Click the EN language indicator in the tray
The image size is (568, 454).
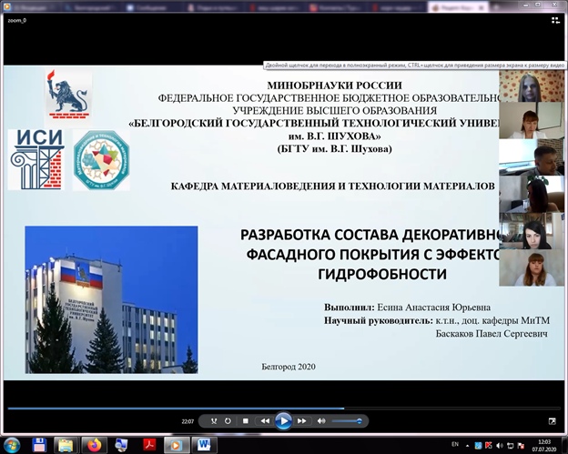coord(455,444)
